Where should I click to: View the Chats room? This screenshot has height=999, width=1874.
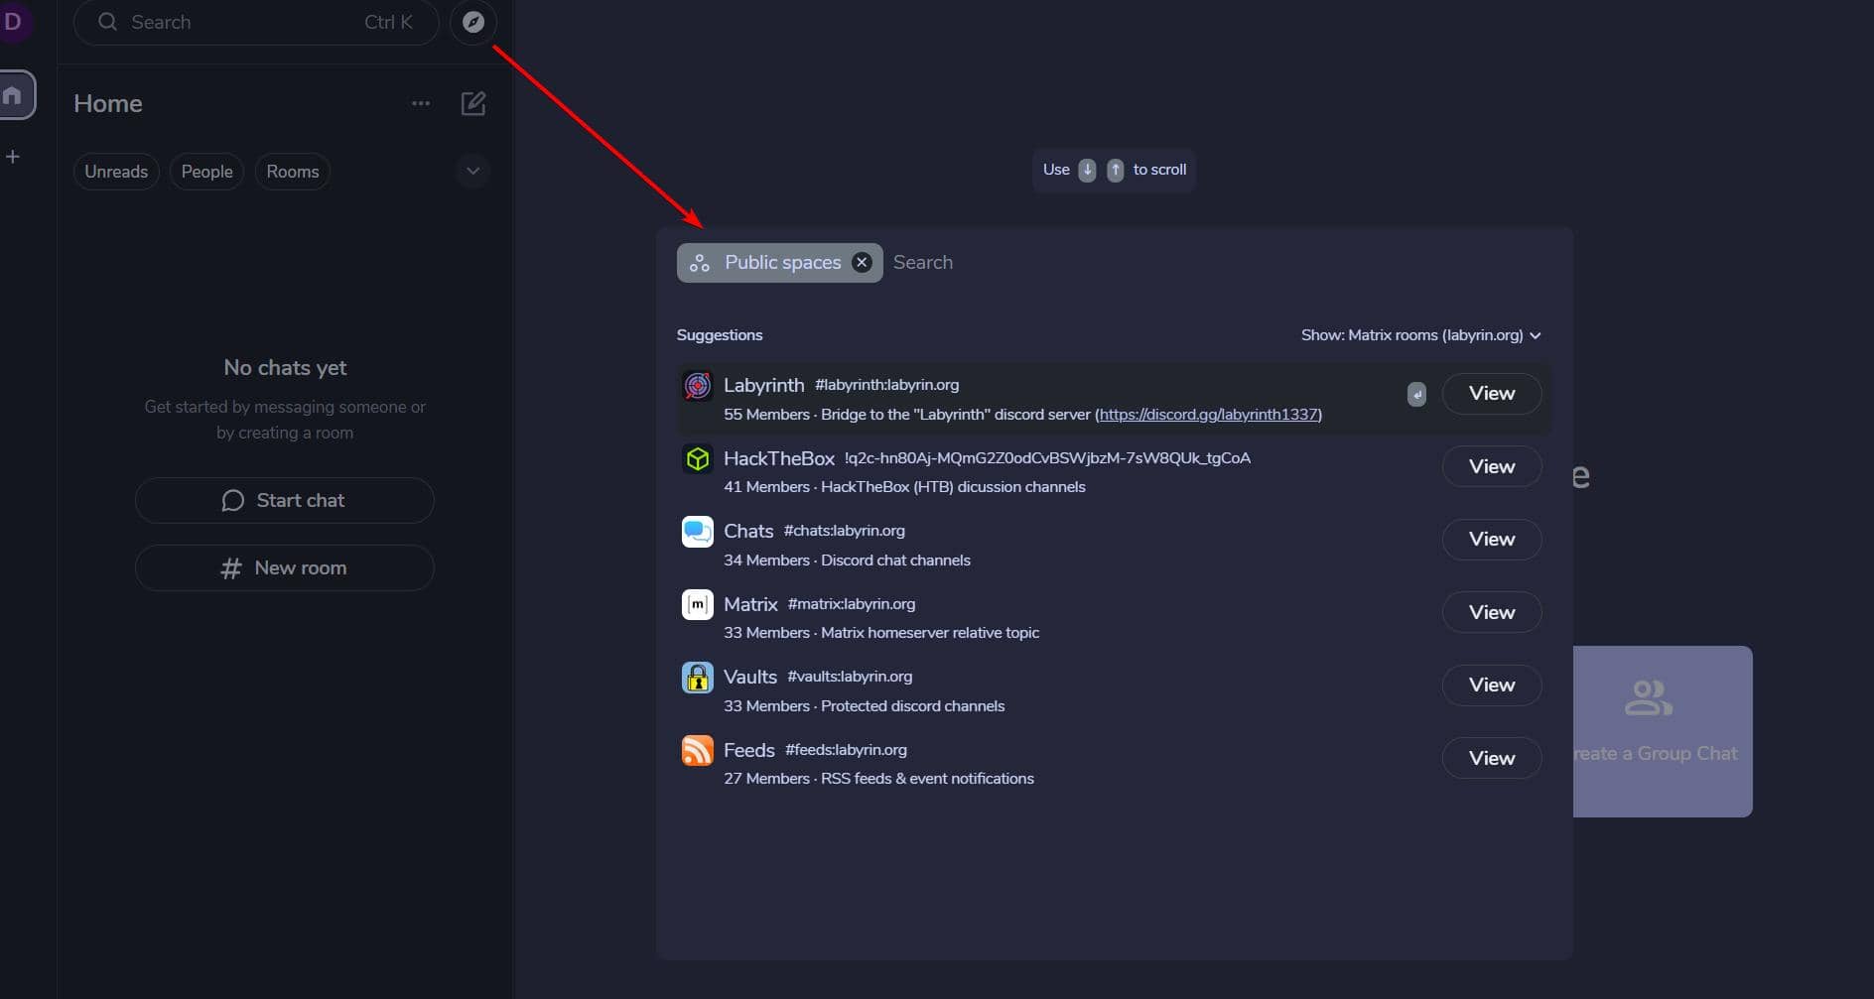[1492, 539]
